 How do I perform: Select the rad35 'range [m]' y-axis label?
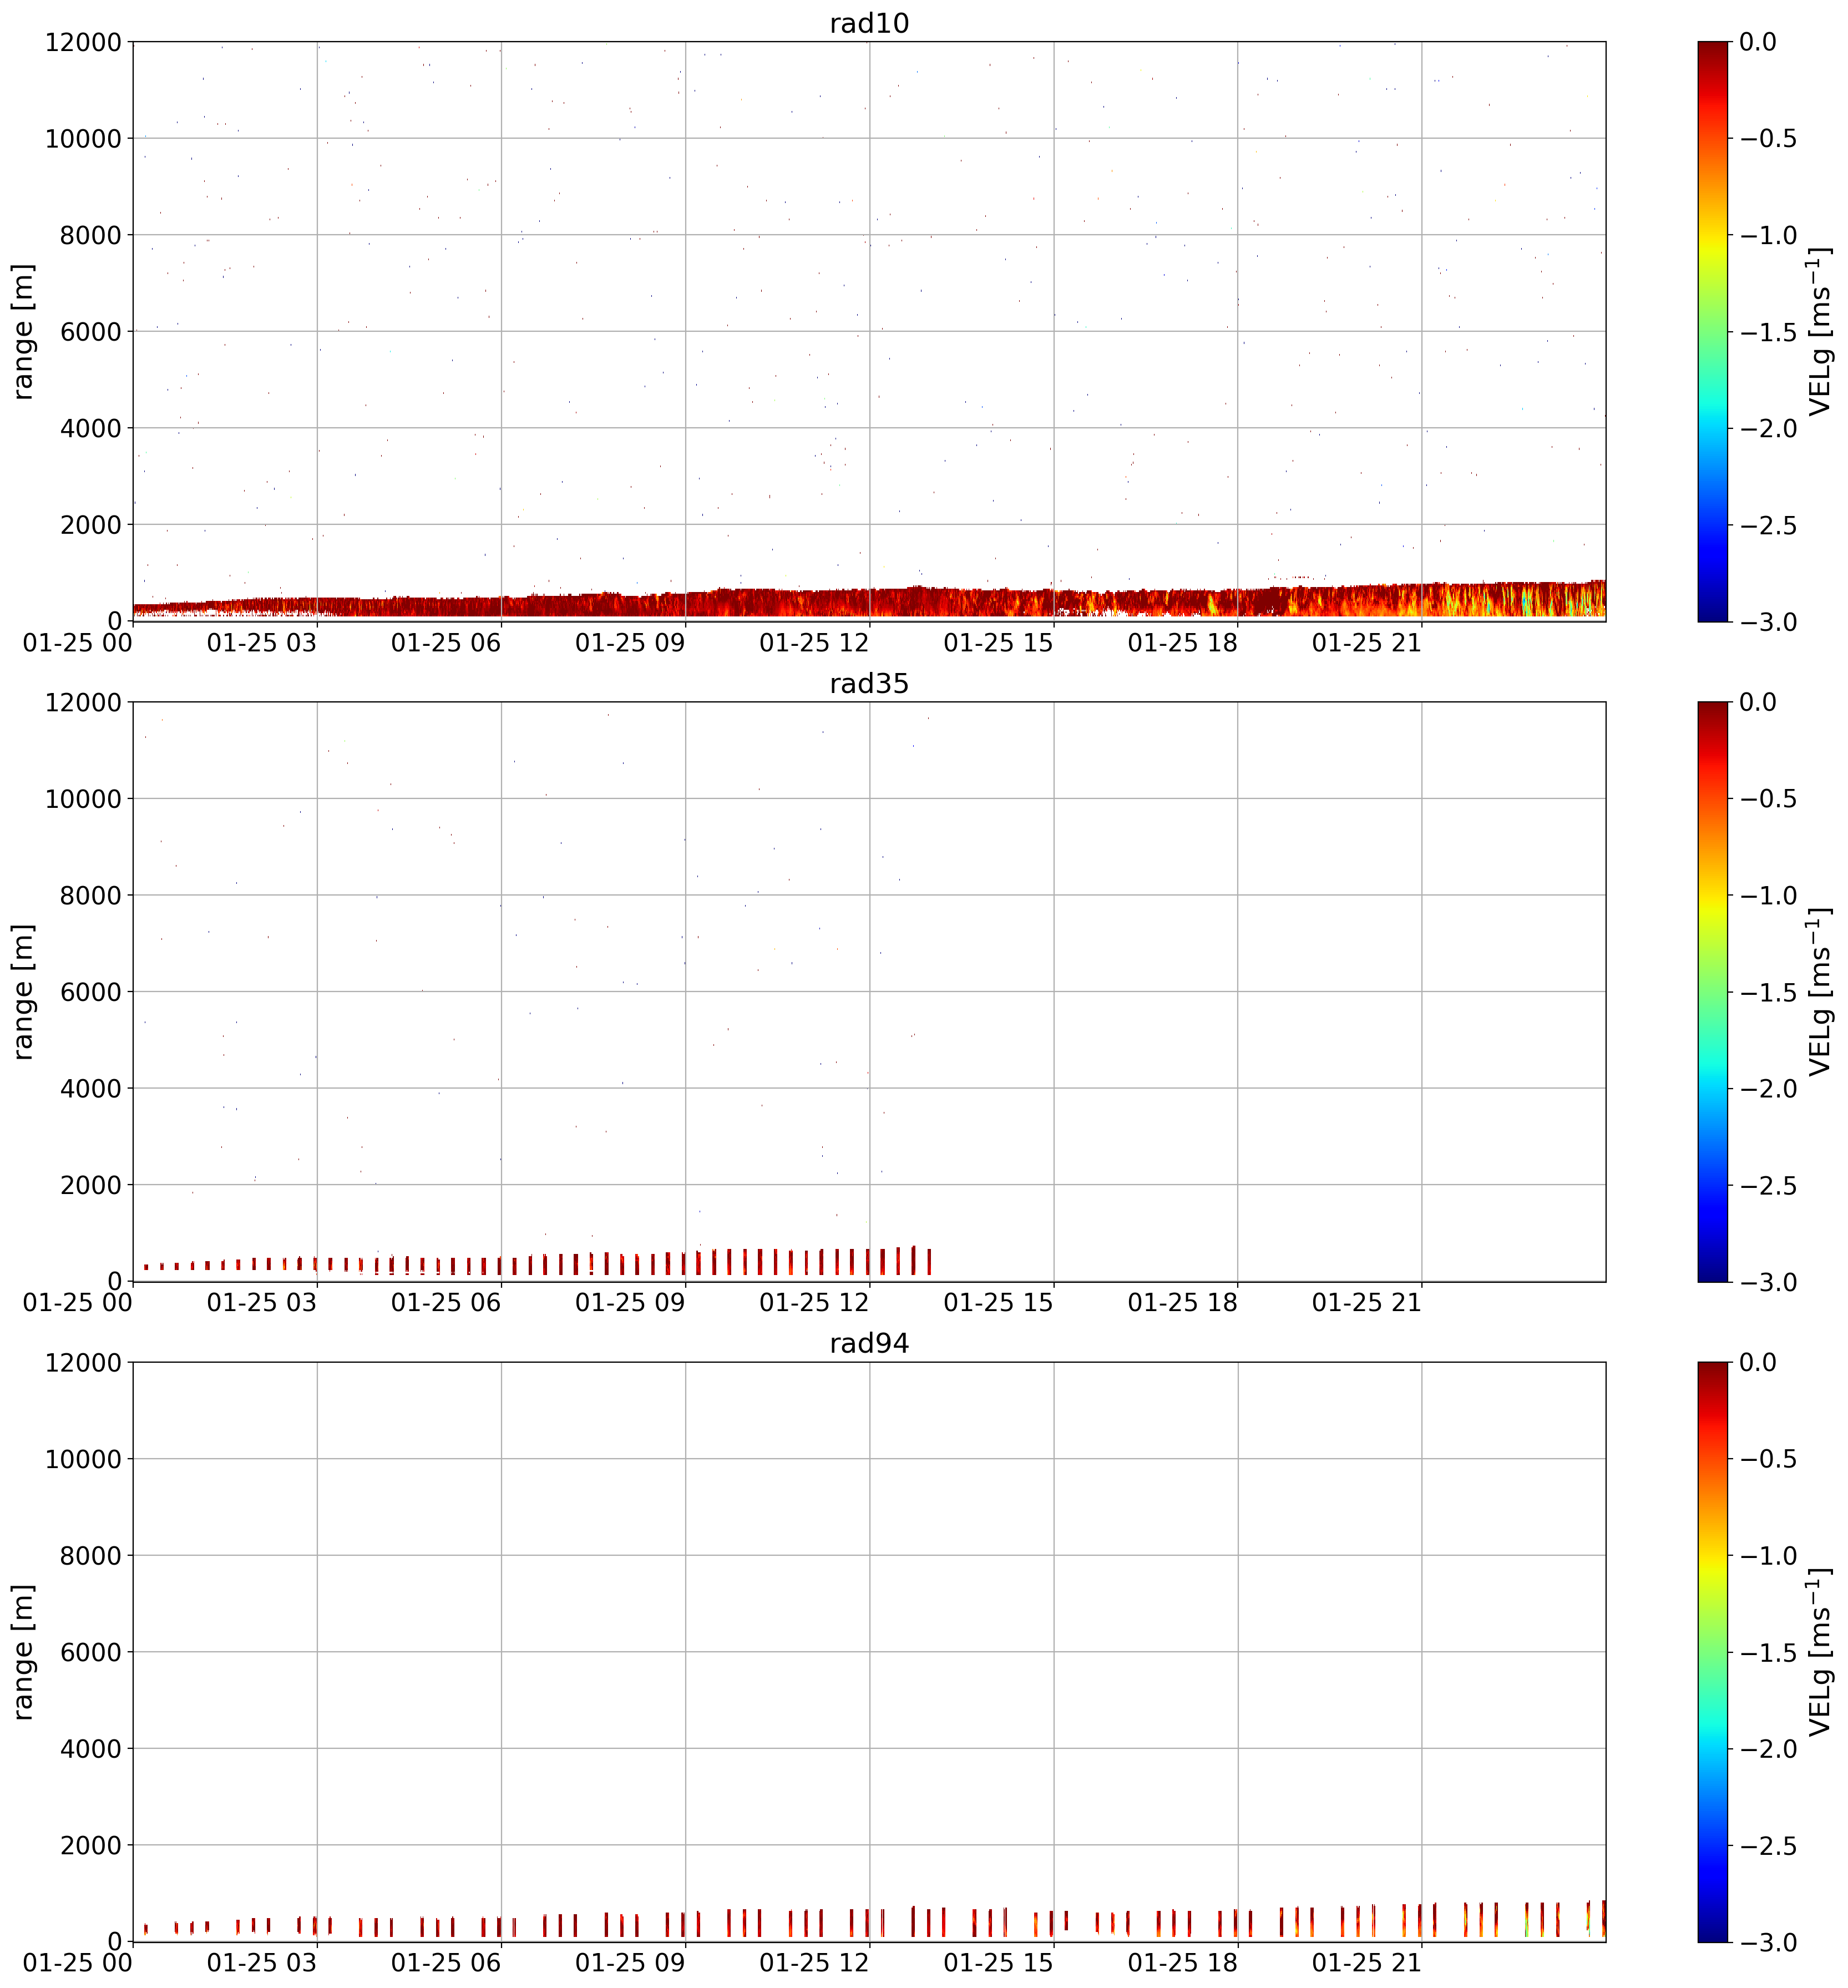point(23,991)
